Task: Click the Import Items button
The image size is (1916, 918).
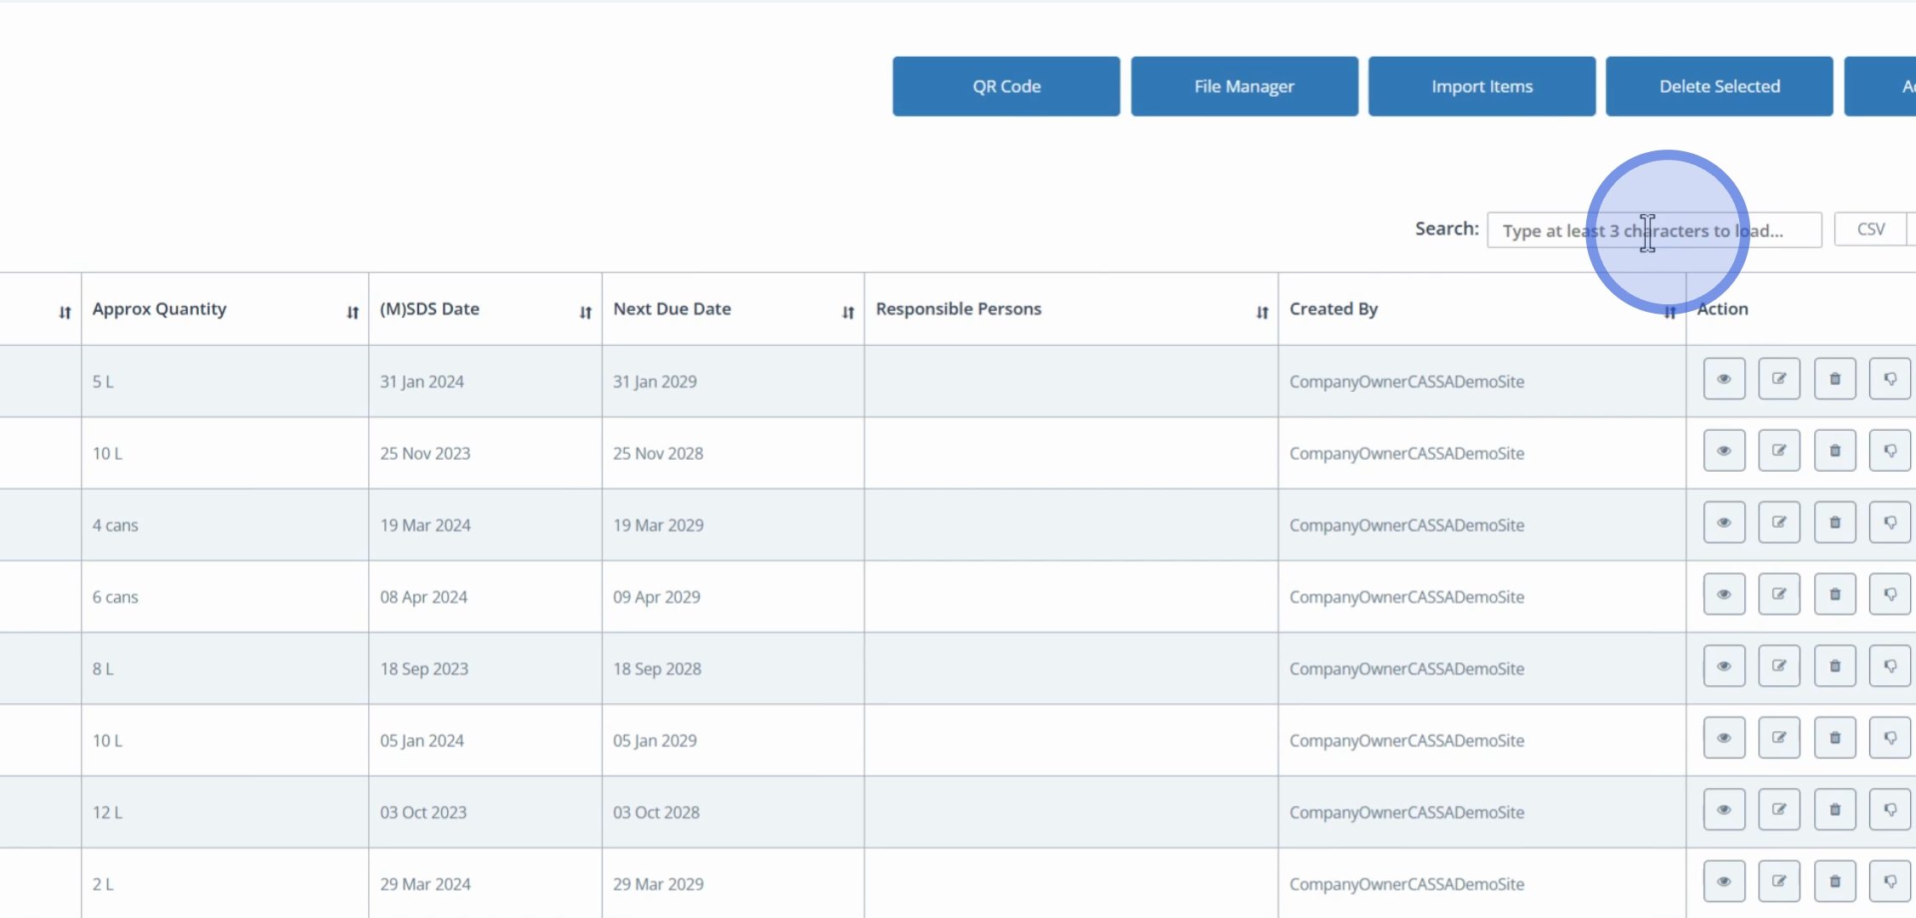Action: [x=1482, y=87]
